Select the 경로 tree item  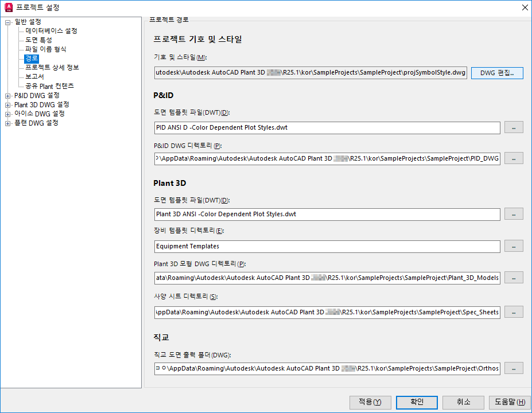click(x=32, y=59)
